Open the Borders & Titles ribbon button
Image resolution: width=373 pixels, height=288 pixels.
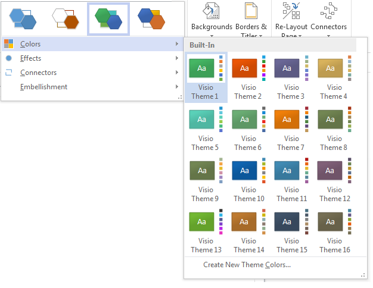[251, 19]
